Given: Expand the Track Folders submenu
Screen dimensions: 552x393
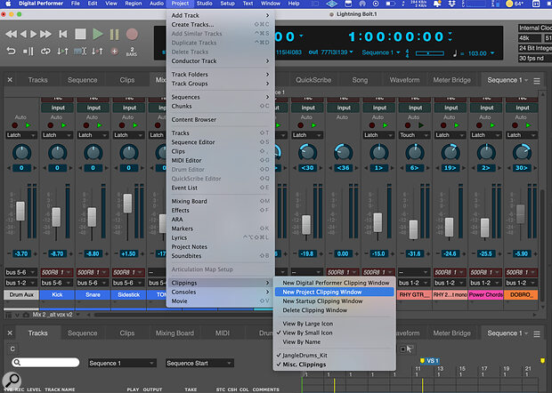Looking at the screenshot, I should tap(221, 74).
